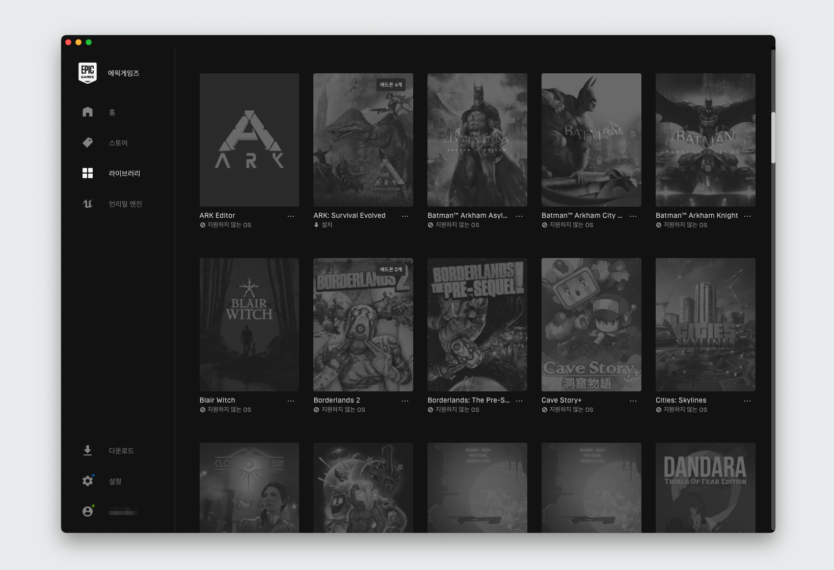Screen dimensions: 834x570
Task: Select the Library grid icon
Action: 88,173
